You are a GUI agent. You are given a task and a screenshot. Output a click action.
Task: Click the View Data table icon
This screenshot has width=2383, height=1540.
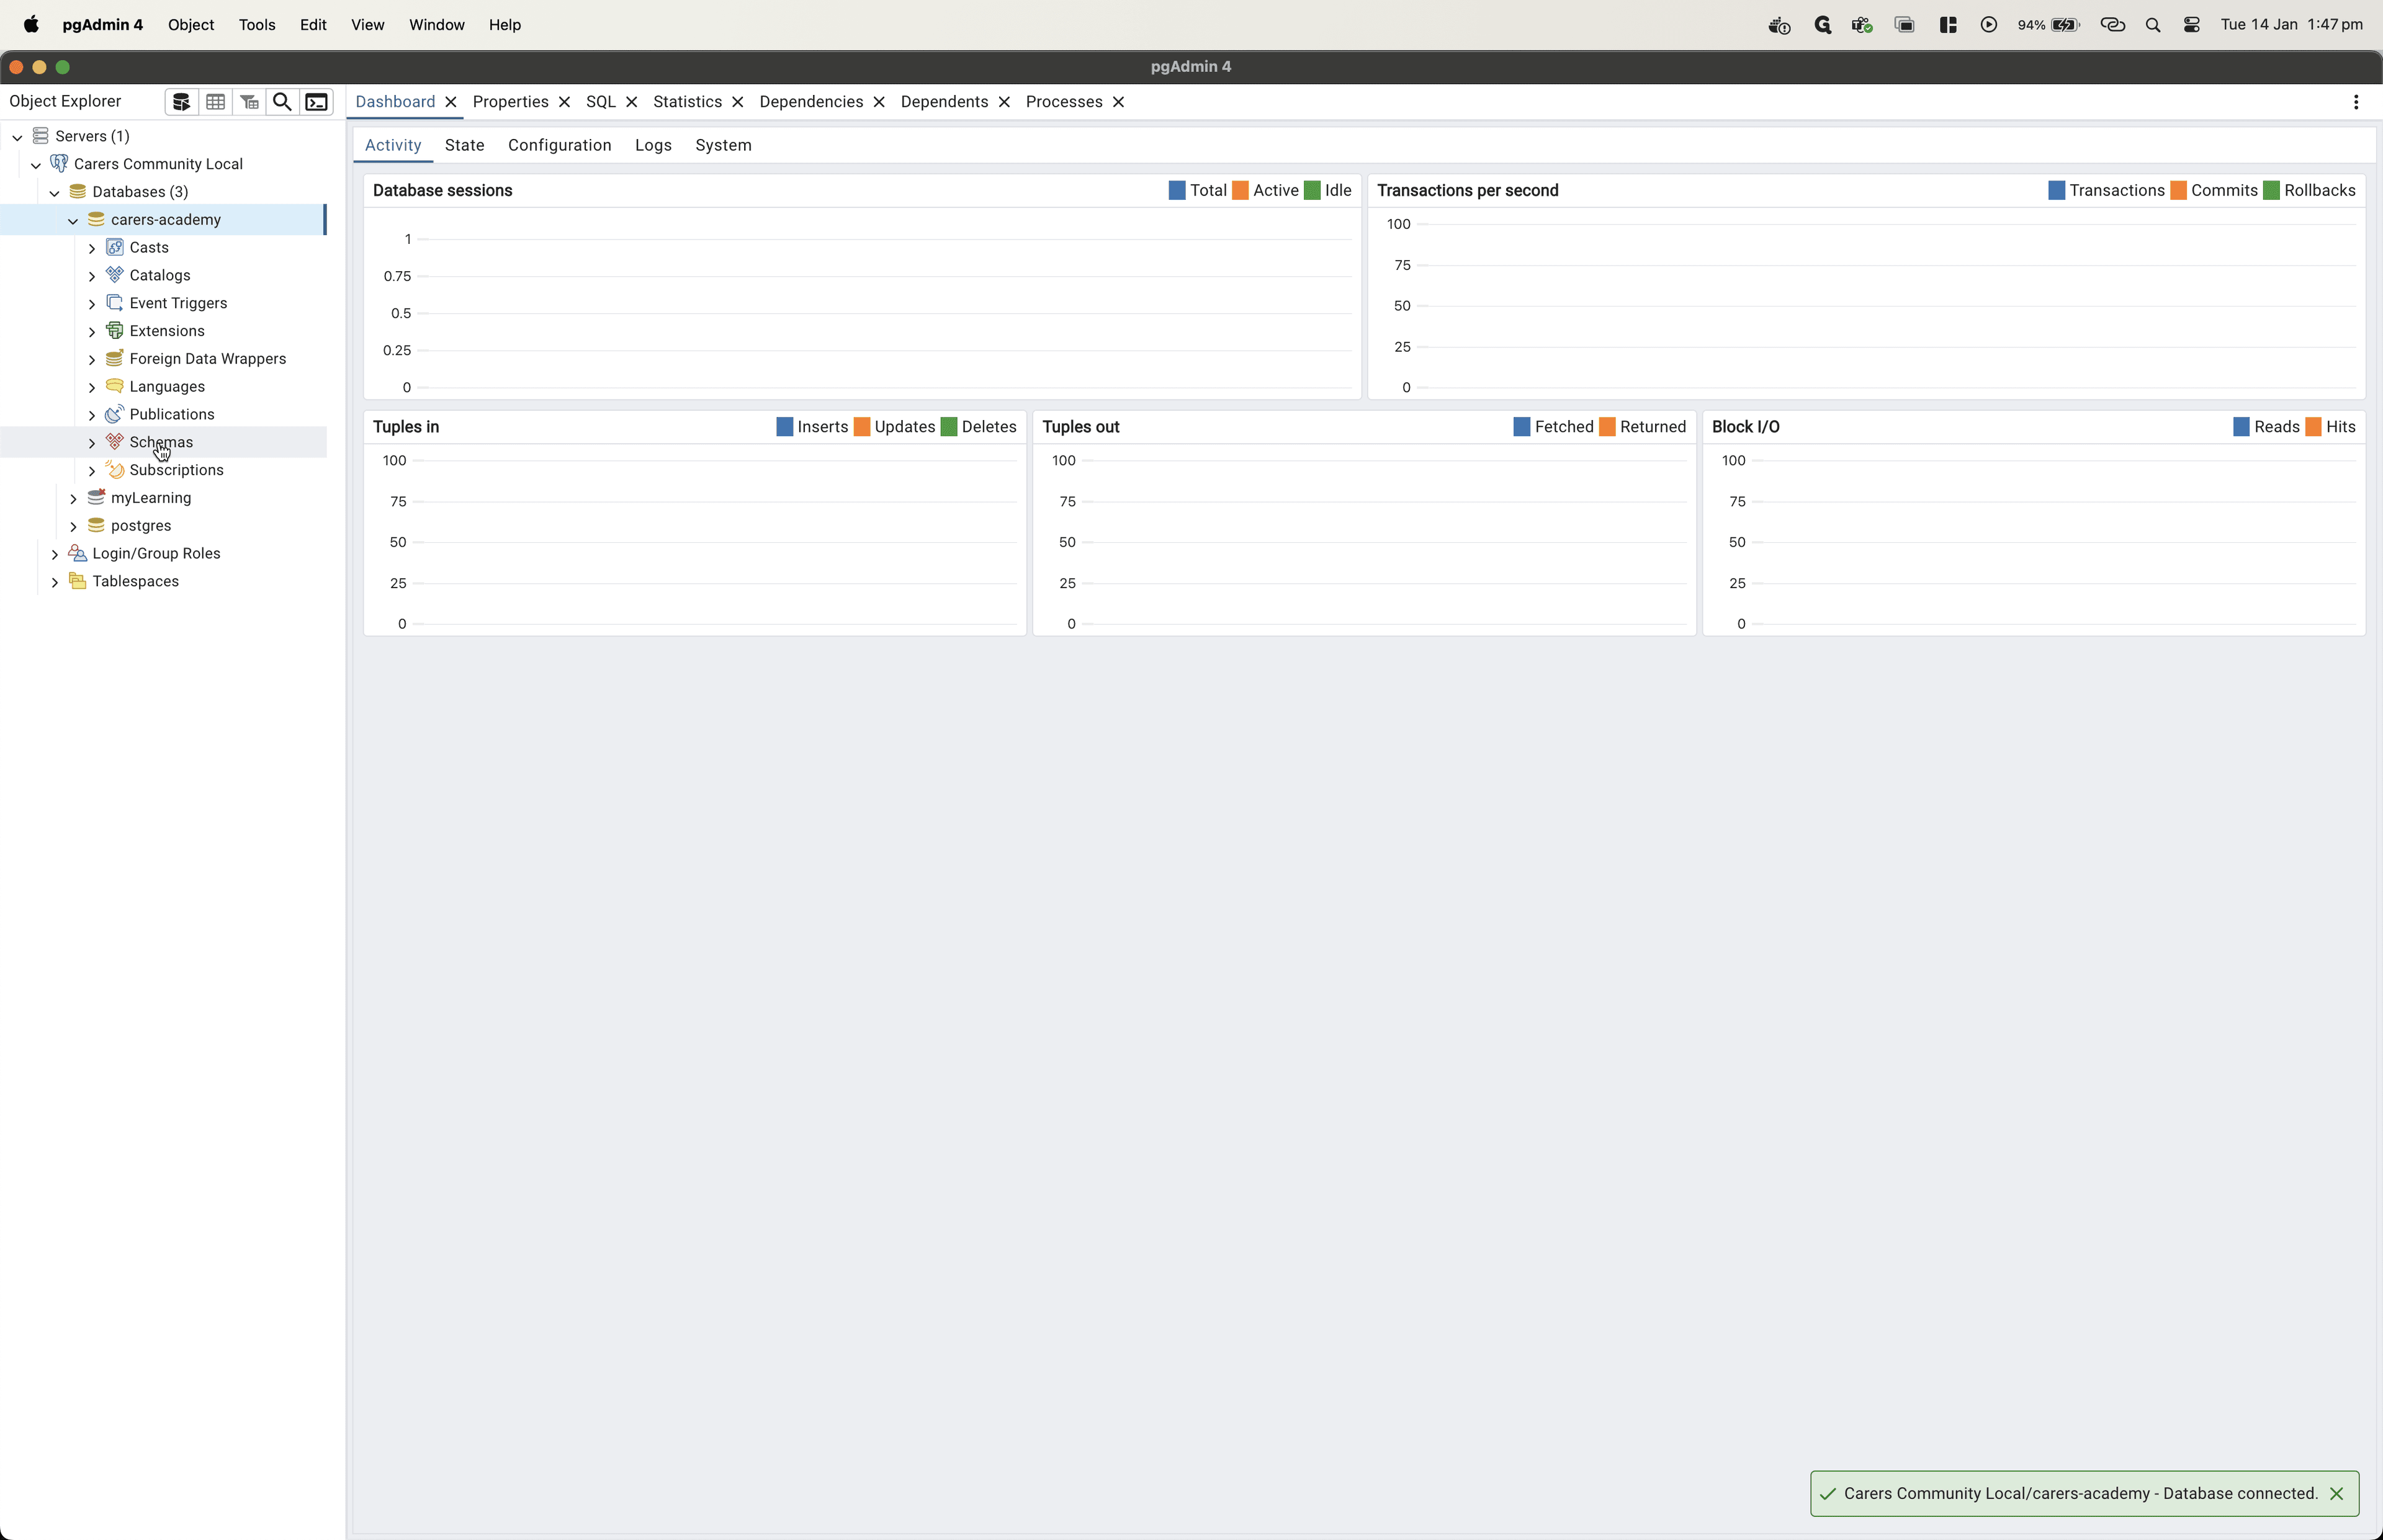click(x=215, y=102)
